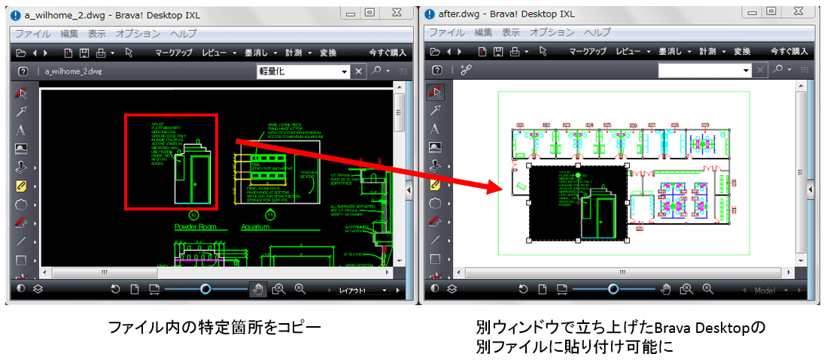
Task: Clear search with X button in a_wilhome_2.dwg
Action: pyautogui.click(x=358, y=71)
